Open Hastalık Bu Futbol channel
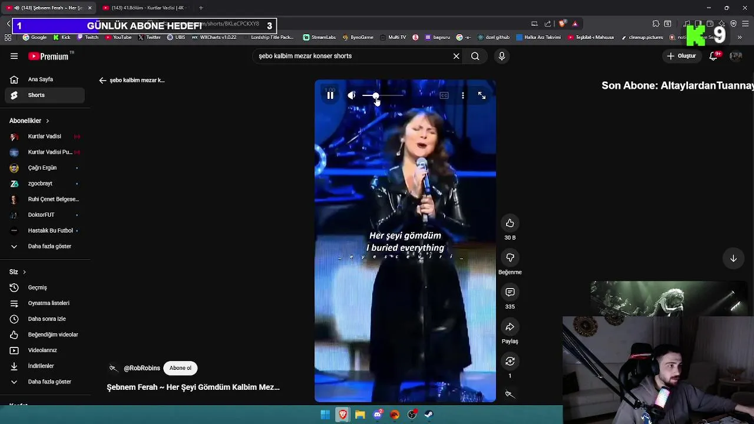Viewport: 754px width, 424px height. click(45, 230)
